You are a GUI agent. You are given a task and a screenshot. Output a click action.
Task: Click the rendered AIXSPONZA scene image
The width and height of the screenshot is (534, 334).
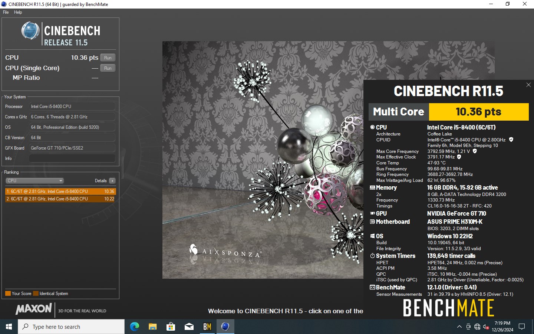point(263,160)
